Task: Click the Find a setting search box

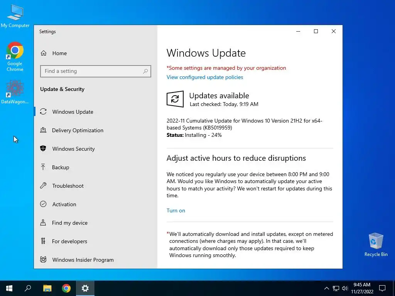Action: coord(96,71)
